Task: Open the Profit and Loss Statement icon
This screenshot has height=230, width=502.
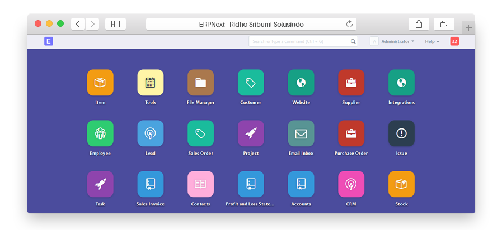Action: pyautogui.click(x=251, y=184)
